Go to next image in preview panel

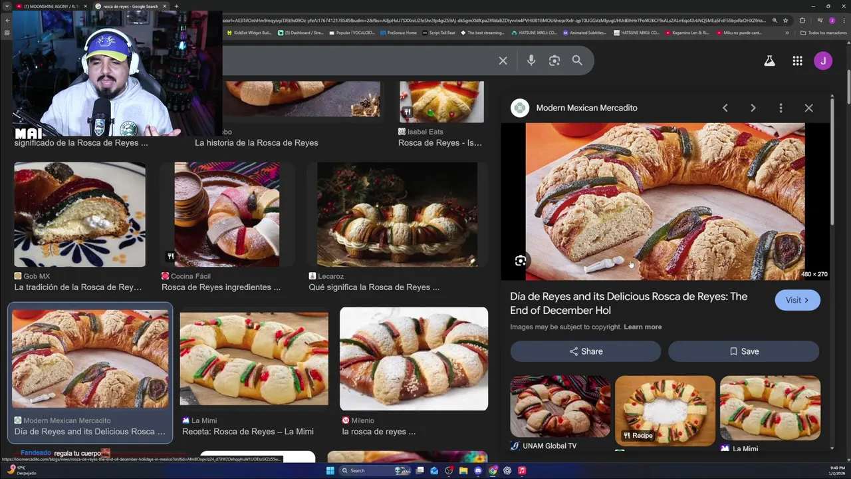753,108
